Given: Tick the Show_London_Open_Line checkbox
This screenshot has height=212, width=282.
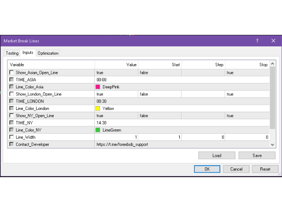Looking at the screenshot, I should (11, 94).
